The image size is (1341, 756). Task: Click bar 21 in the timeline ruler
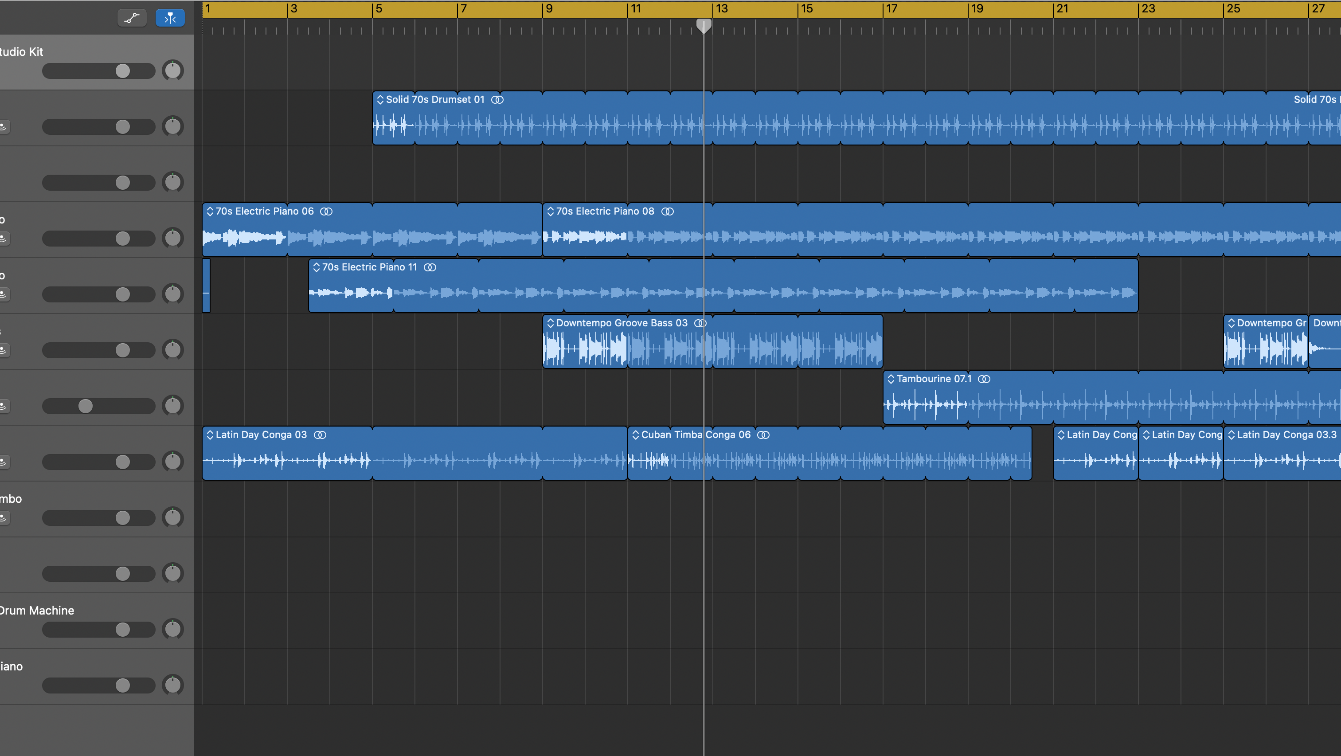click(1062, 9)
